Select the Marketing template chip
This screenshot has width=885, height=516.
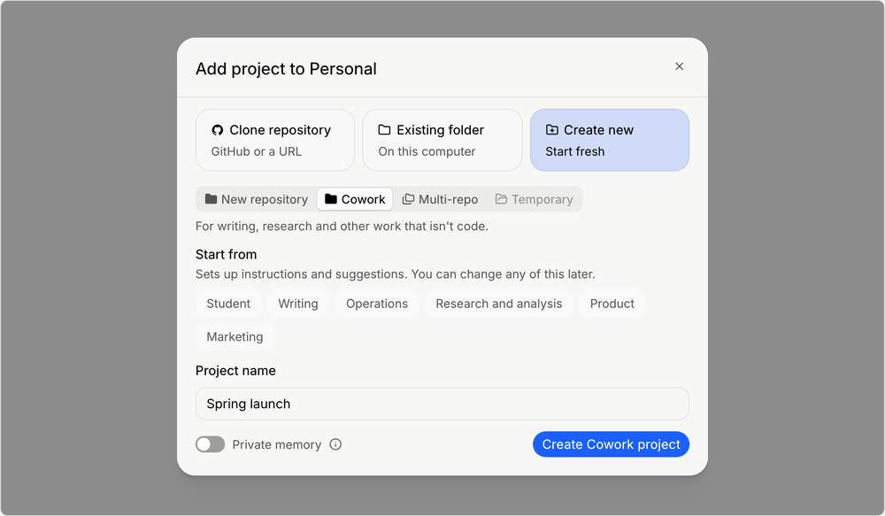[235, 336]
